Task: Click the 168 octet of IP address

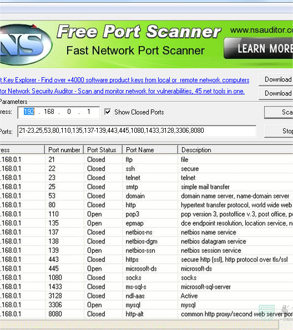Action: (49, 112)
